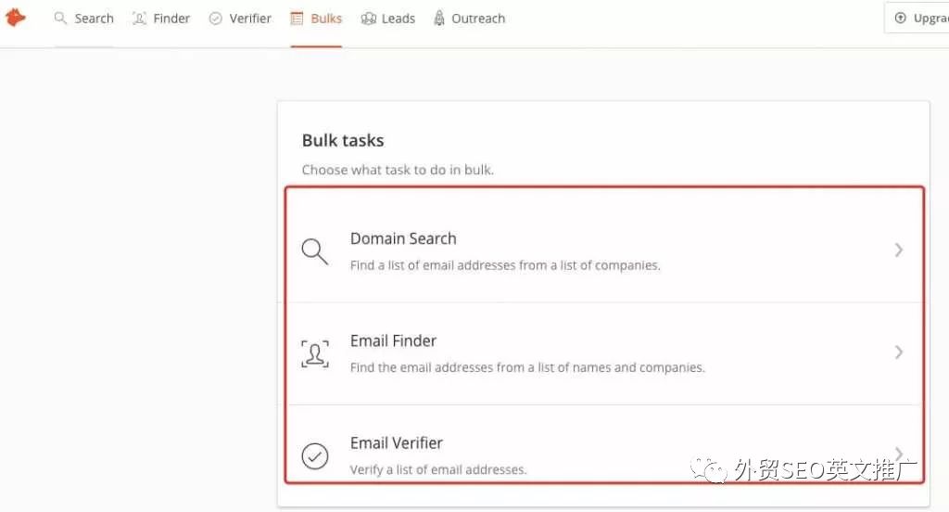Click the Finder person-frame icon in navbar
Viewport: 949px width, 512px height.
pos(139,19)
